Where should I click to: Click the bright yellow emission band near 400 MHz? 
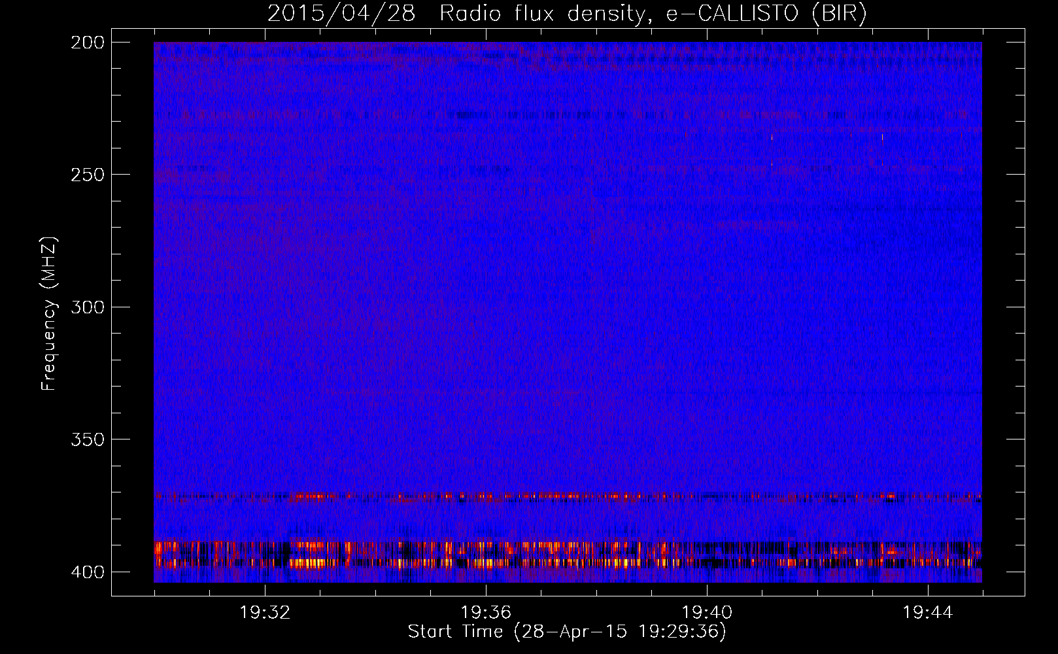(x=568, y=562)
